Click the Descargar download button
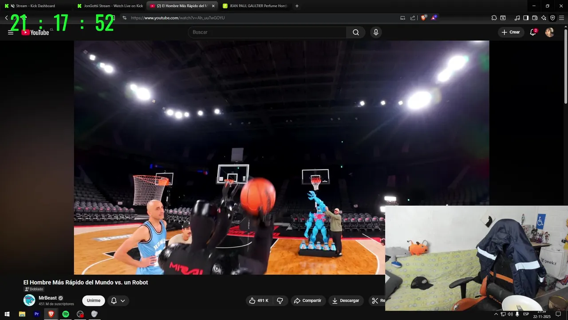Image resolution: width=568 pixels, height=320 pixels. tap(346, 301)
